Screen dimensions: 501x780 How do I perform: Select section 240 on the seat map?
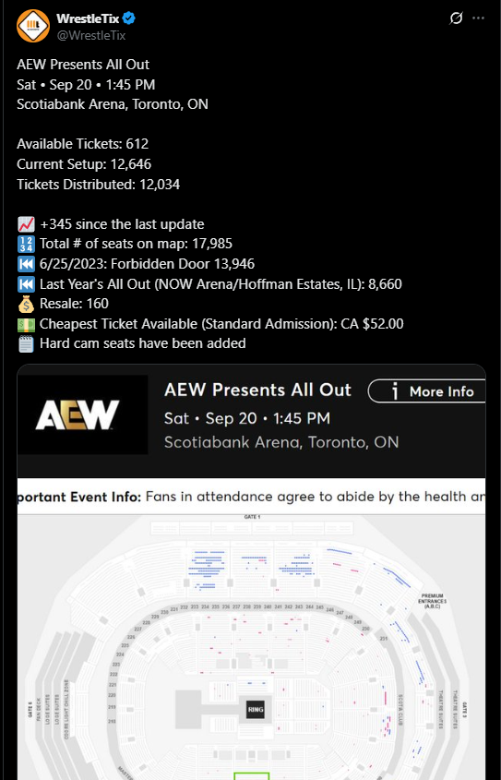tap(268, 606)
